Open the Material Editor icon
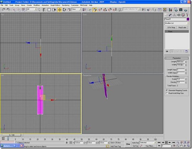The height and width of the screenshot is (149, 192). point(170,10)
